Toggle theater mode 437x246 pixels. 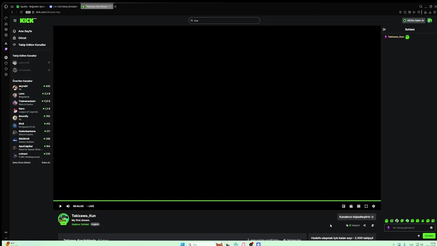358,206
